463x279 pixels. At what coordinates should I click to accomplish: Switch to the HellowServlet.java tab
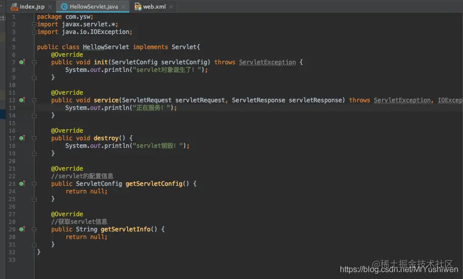pyautogui.click(x=94, y=7)
